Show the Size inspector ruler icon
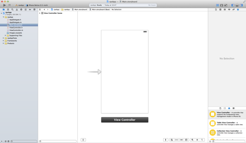This screenshot has width=246, height=143. coord(234,10)
